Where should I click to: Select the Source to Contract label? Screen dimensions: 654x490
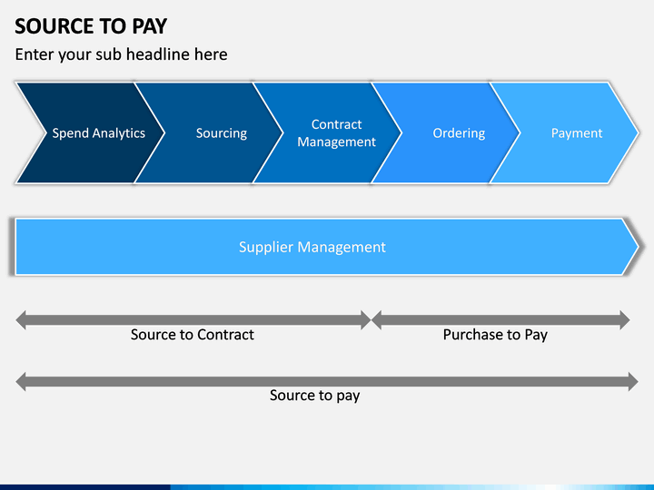[193, 335]
